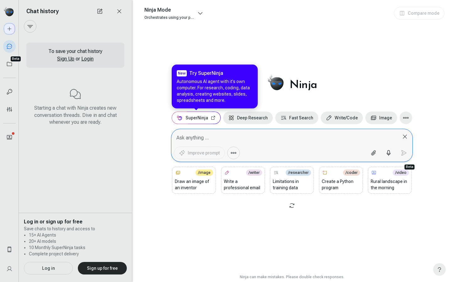The image size is (452, 282).
Task: Open Compare mode
Action: pyautogui.click(x=419, y=13)
